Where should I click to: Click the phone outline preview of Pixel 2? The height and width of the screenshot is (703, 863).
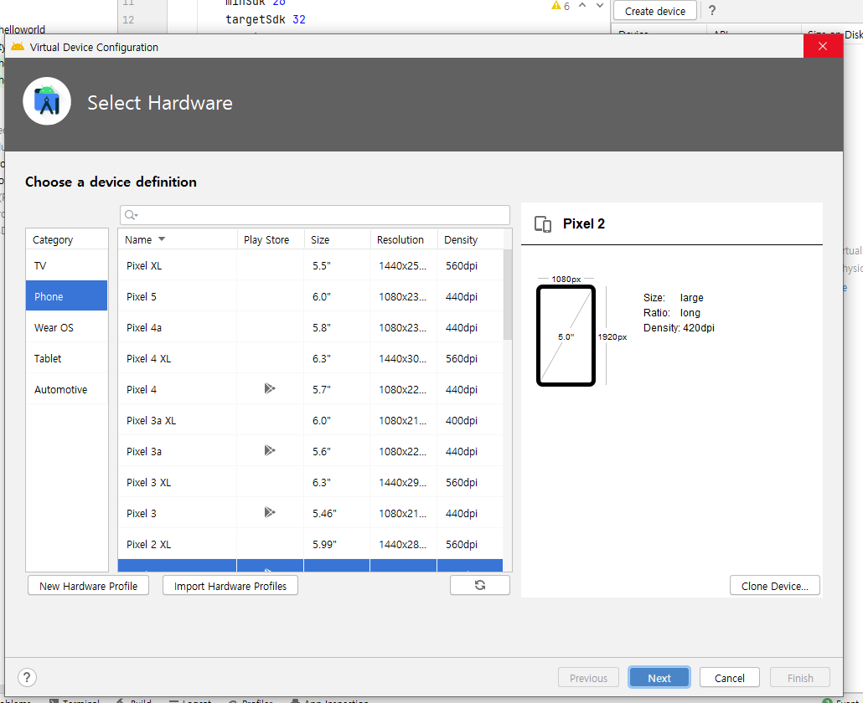pyautogui.click(x=566, y=336)
